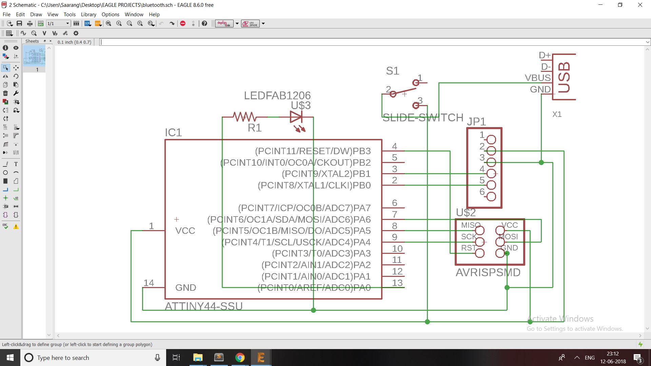This screenshot has width=651, height=366.
Task: Click the EAGLE taskbar icon
Action: pos(261,357)
